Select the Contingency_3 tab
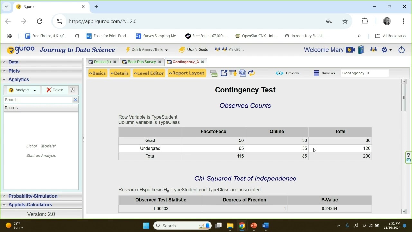The image size is (412, 232). 186,62
